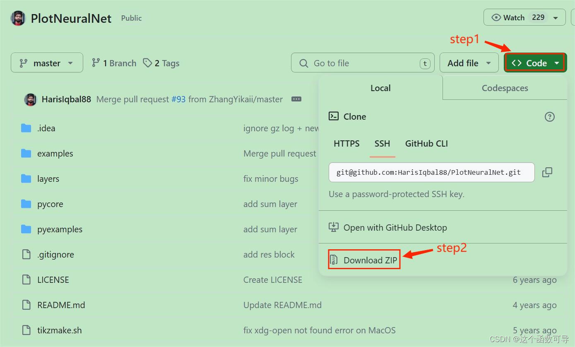Click the green Code button
Image resolution: width=575 pixels, height=347 pixels.
[535, 63]
